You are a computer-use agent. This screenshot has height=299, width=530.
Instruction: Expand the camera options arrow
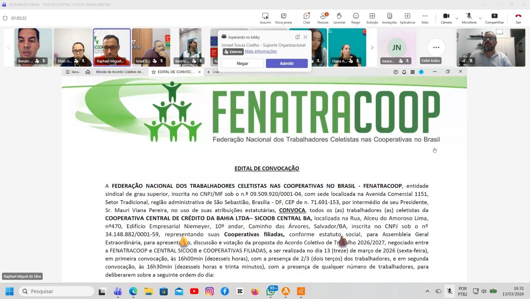pyautogui.click(x=457, y=18)
